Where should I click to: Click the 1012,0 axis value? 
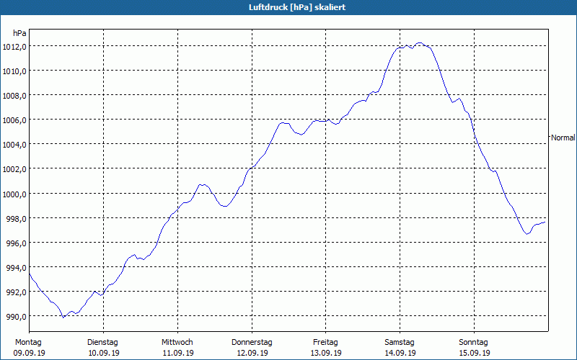click(x=14, y=47)
